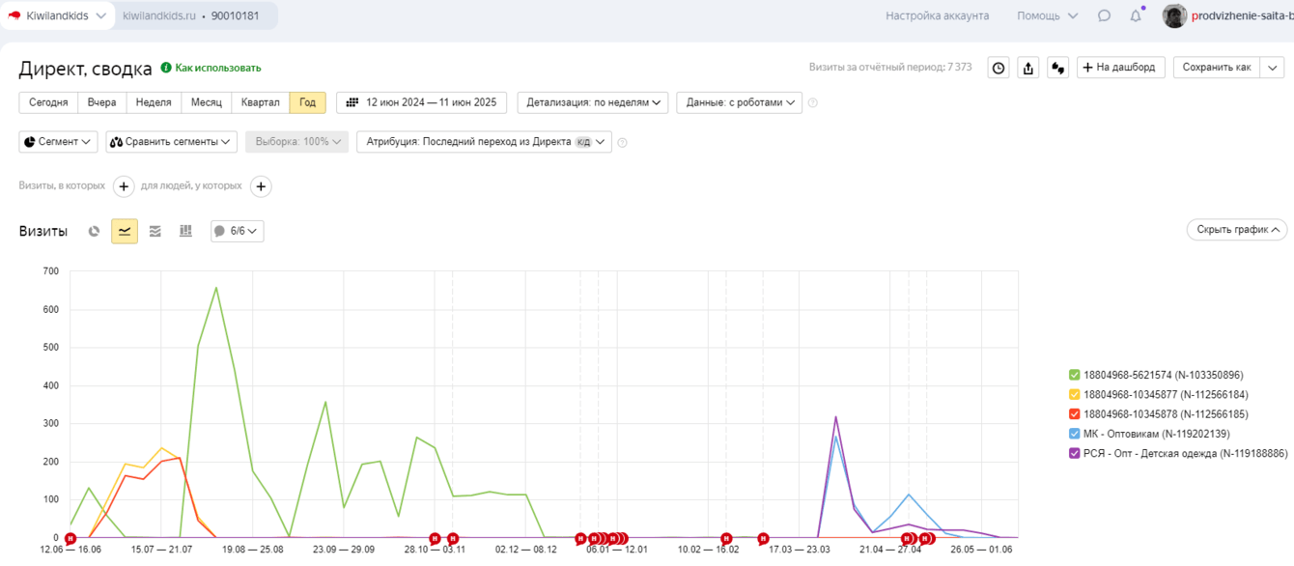Screen dimensions: 1294x566
Task: Click the Визиты chart heading
Action: (x=43, y=231)
